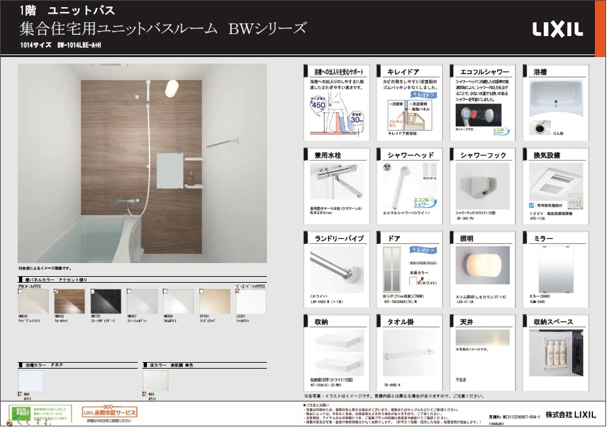Select the HN607 stone shell grey swatch
The width and height of the screenshot is (610, 429).
[142, 302]
